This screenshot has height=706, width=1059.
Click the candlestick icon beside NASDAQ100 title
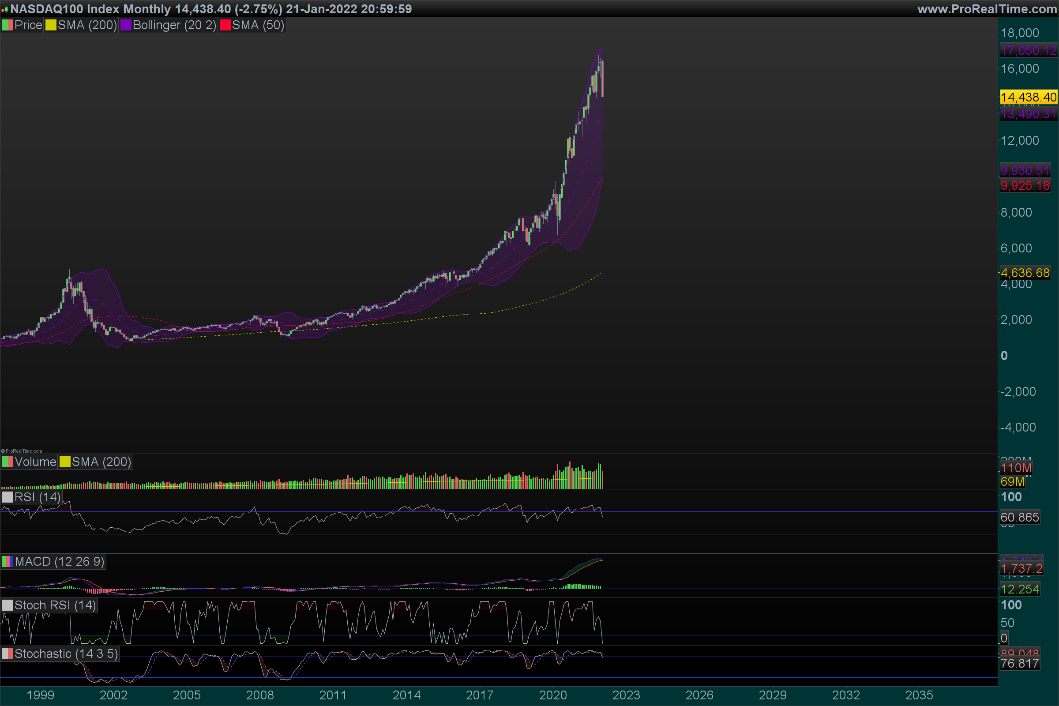5,9
